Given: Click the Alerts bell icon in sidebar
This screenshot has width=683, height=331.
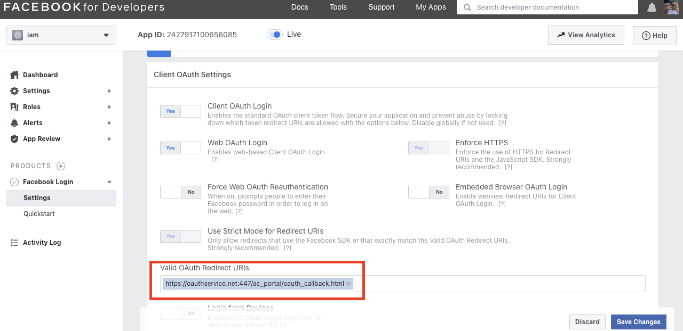Looking at the screenshot, I should coord(14,122).
